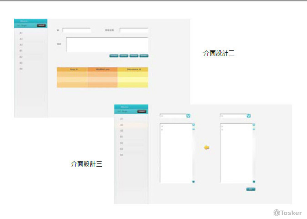Click the scroll-down arrow on the left list box
This screenshot has width=307, height=219.
(193, 182)
